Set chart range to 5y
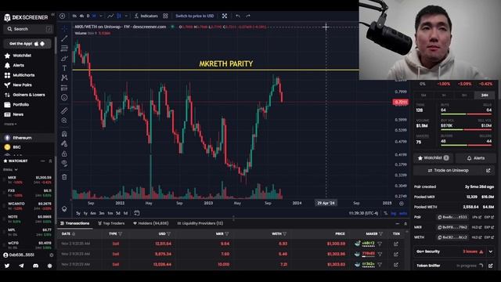The height and width of the screenshot is (282, 501). point(78,213)
